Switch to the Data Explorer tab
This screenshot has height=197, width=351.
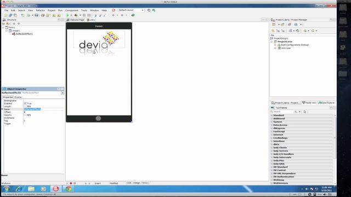326,103
